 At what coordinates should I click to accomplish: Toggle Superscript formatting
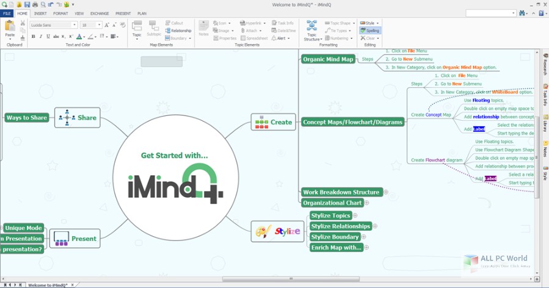click(x=71, y=37)
